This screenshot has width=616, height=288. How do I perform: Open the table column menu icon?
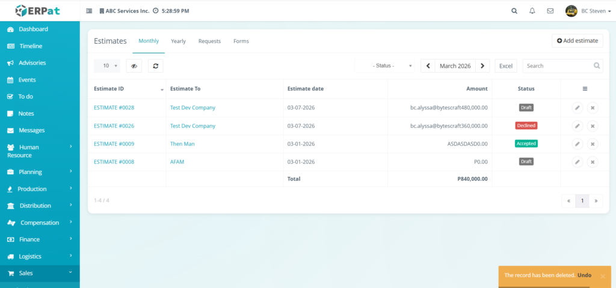coord(585,89)
